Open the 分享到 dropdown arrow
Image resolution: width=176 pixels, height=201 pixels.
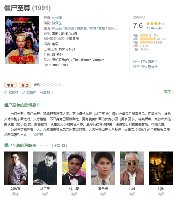click(x=52, y=93)
